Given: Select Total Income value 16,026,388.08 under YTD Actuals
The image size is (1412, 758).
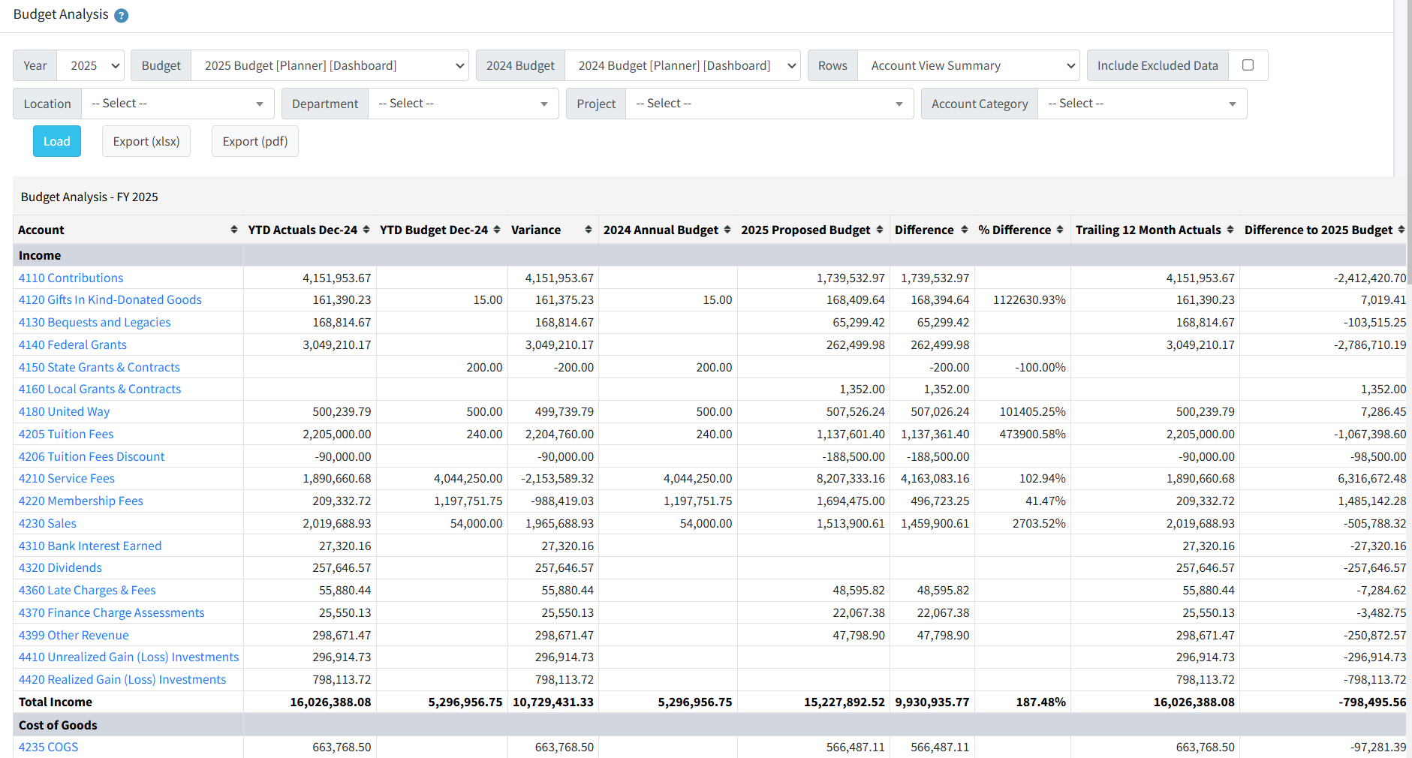Looking at the screenshot, I should click(x=330, y=702).
